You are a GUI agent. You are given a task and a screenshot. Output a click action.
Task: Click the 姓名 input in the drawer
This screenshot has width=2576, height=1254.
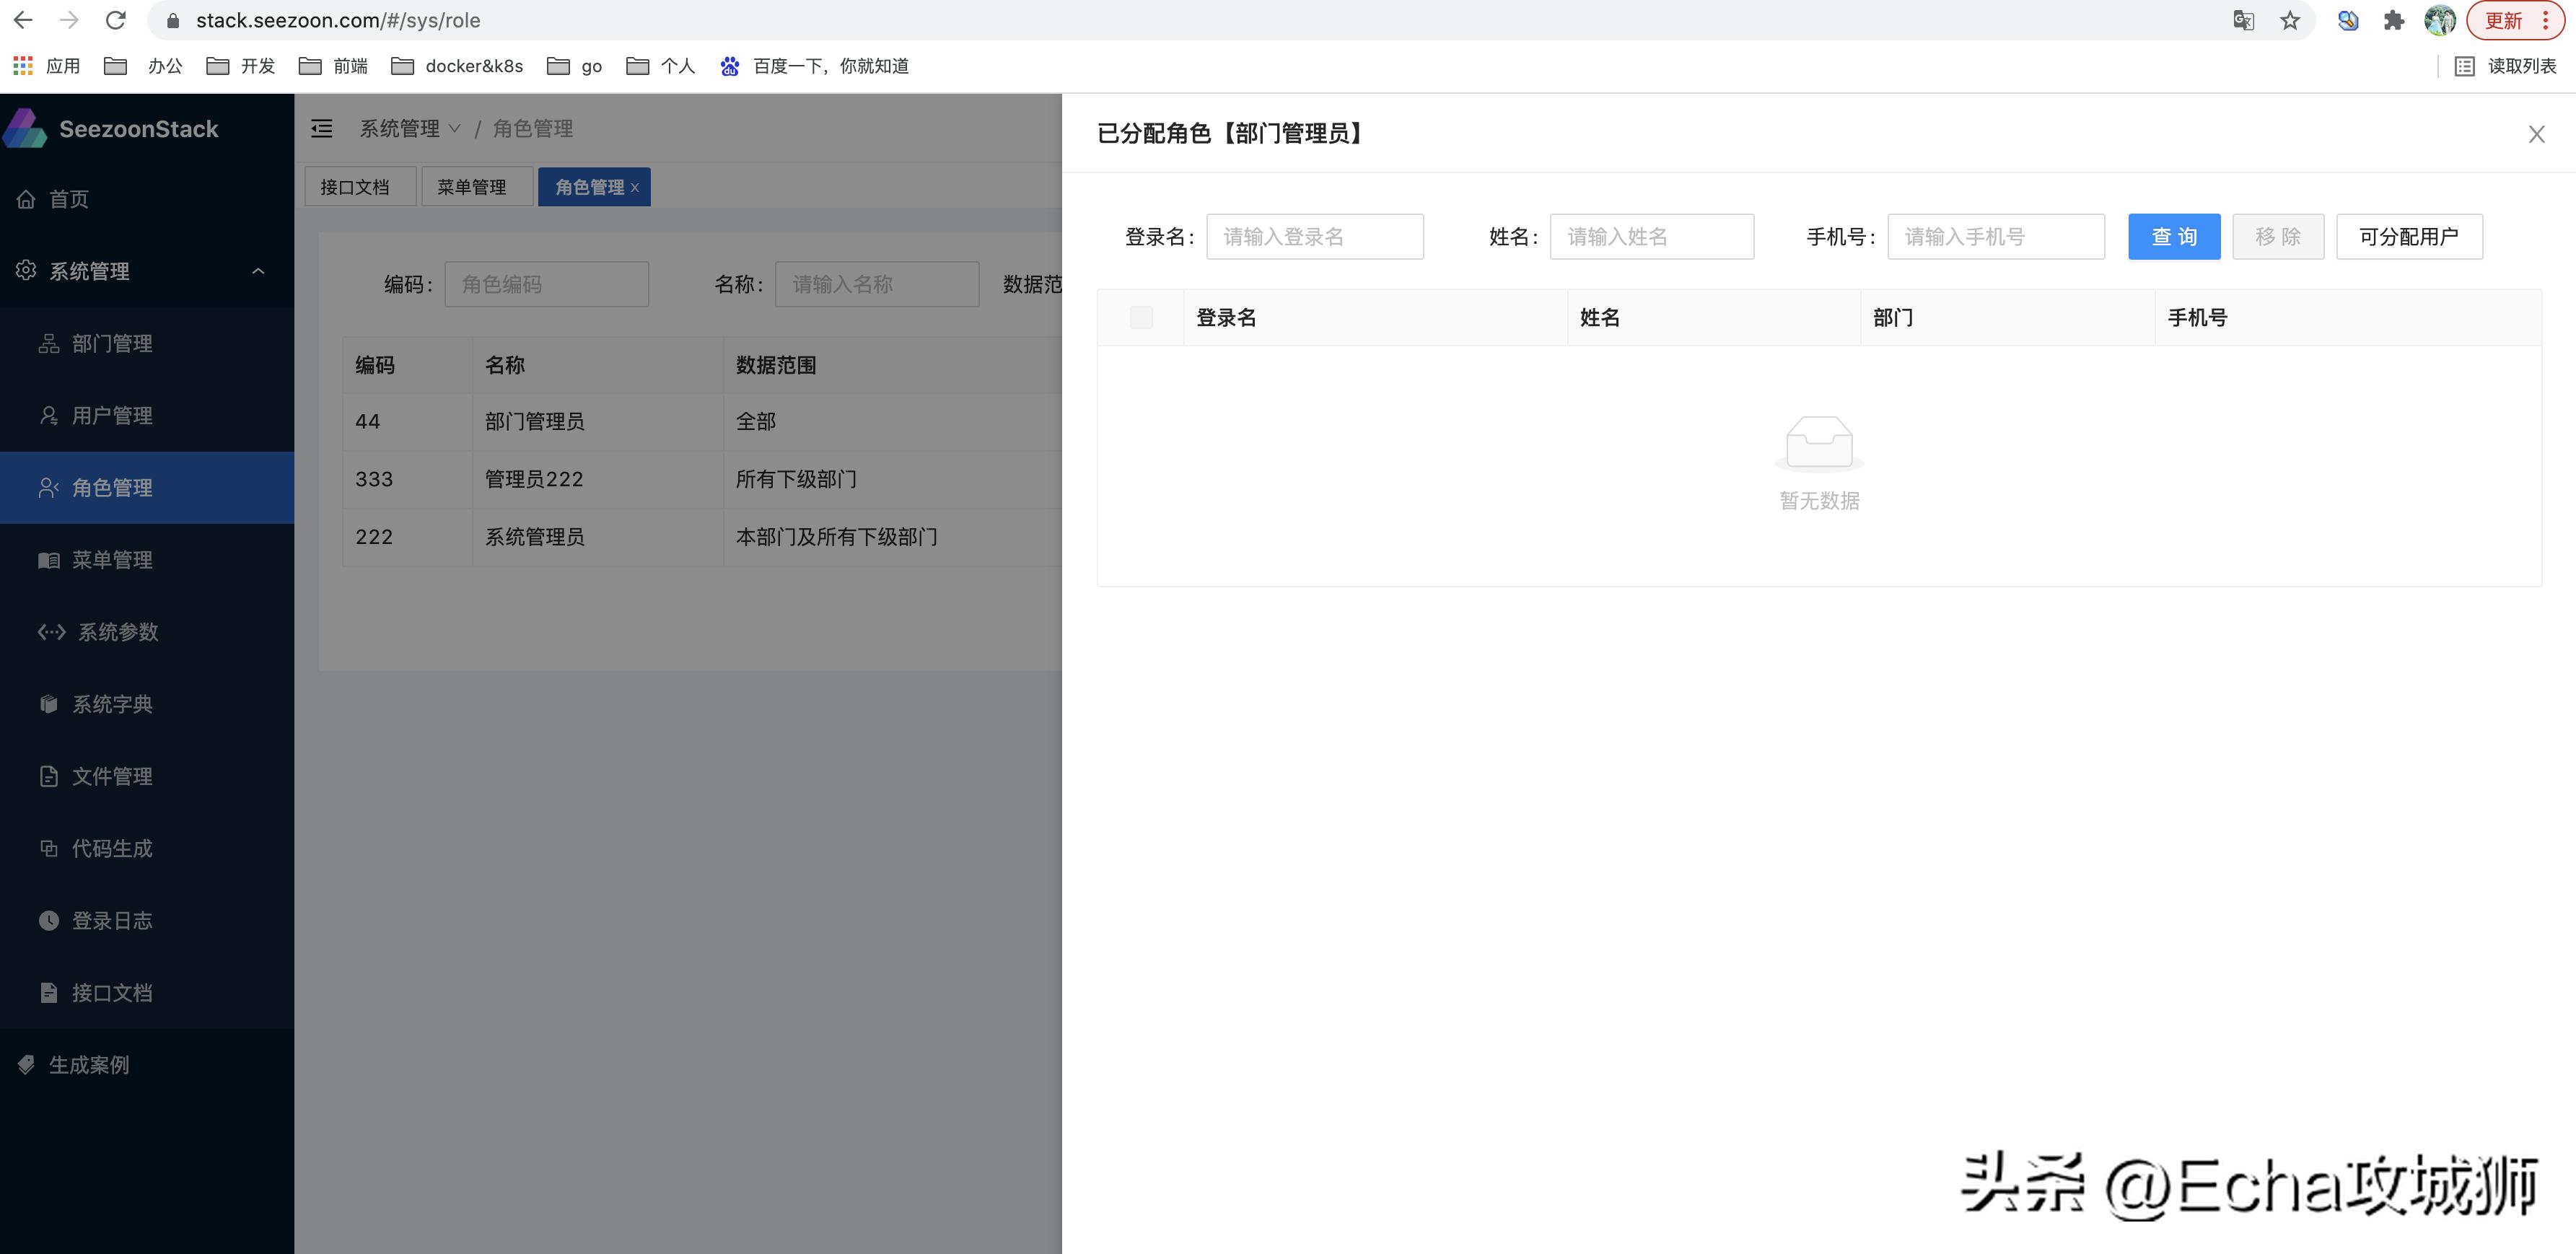click(x=1652, y=236)
